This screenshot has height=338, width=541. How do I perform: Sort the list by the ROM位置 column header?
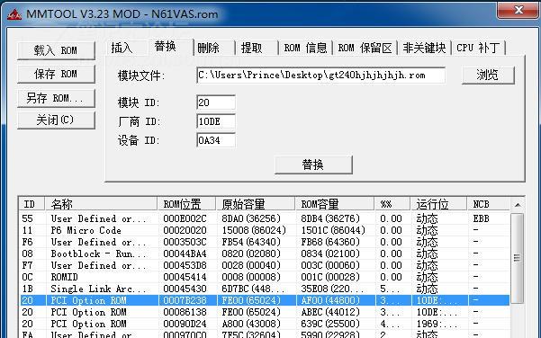coord(186,204)
